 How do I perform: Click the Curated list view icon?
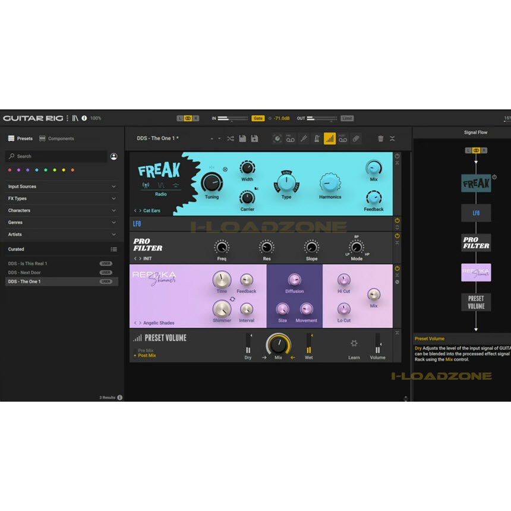pyautogui.click(x=113, y=250)
